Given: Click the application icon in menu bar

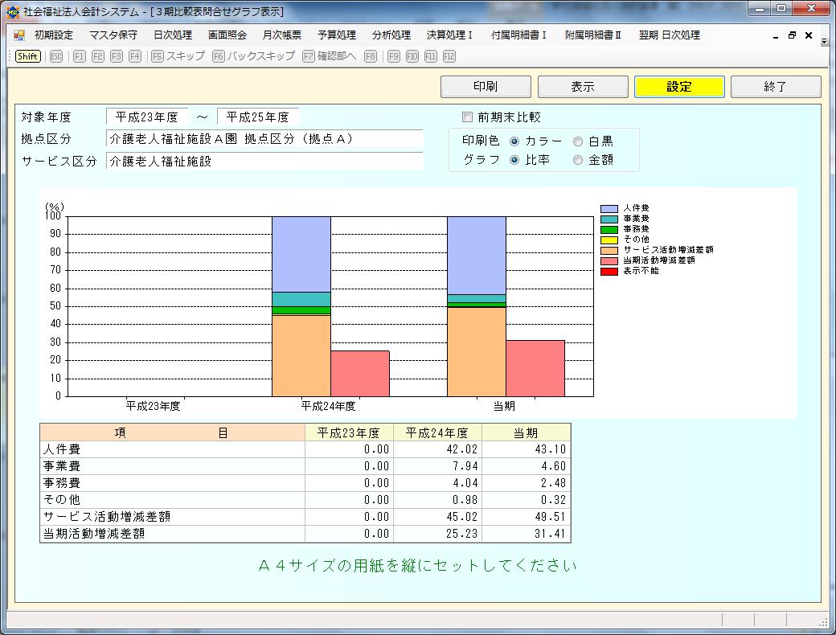Looking at the screenshot, I should (19, 35).
